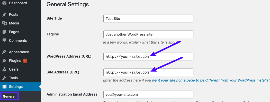Click the Posts pushpin icon

pos(4,15)
